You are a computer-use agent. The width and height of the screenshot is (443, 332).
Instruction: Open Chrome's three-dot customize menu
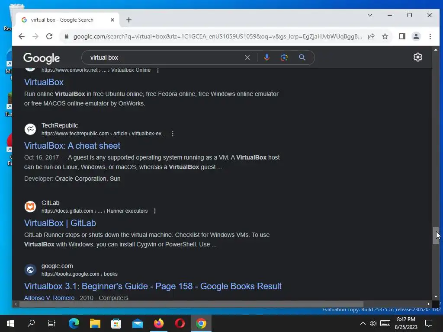tap(430, 36)
